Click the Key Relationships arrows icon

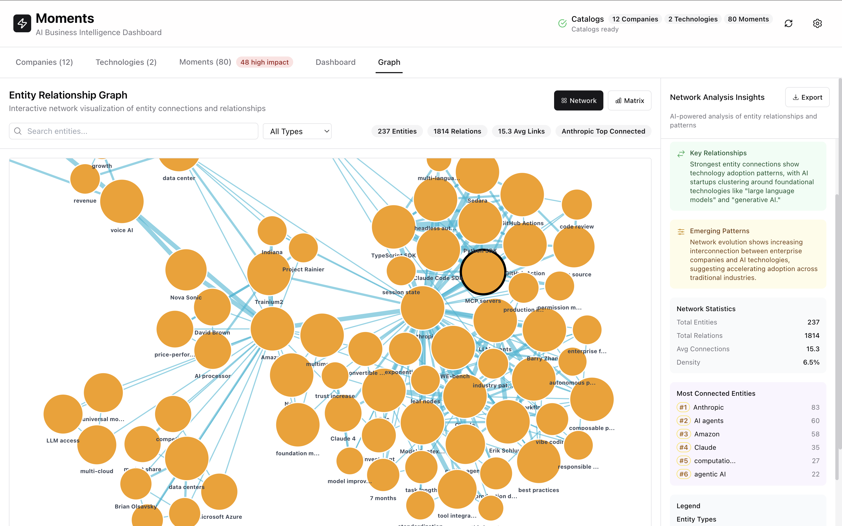click(x=681, y=153)
